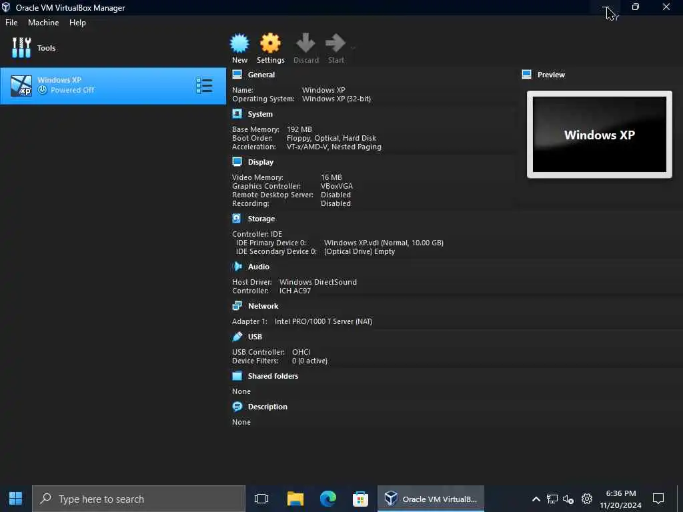Open File Explorer from the taskbar
Viewport: 683px width, 512px height.
295,499
